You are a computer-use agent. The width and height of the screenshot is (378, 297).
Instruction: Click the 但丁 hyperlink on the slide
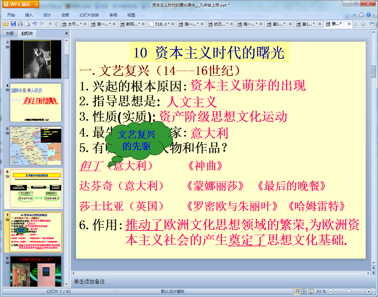coord(91,166)
